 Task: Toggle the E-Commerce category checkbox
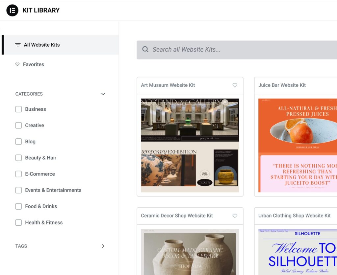(19, 174)
